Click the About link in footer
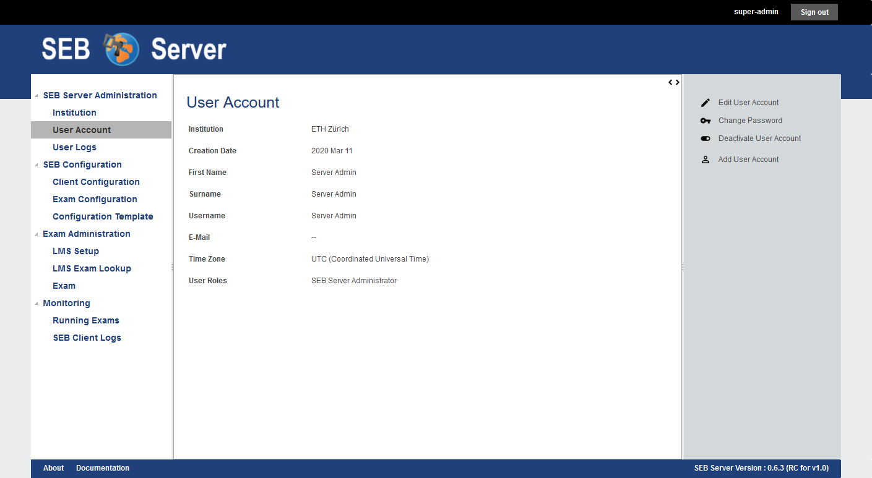The image size is (872, 478). (x=53, y=468)
